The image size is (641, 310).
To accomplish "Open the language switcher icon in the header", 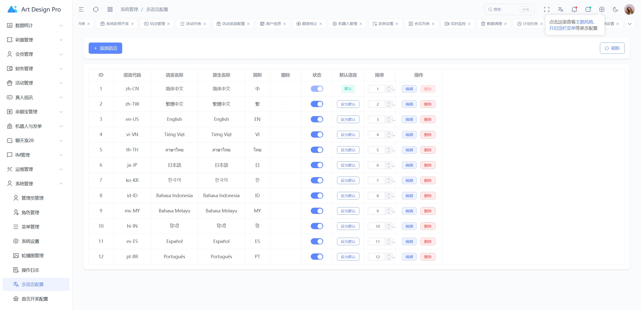I will click(560, 9).
